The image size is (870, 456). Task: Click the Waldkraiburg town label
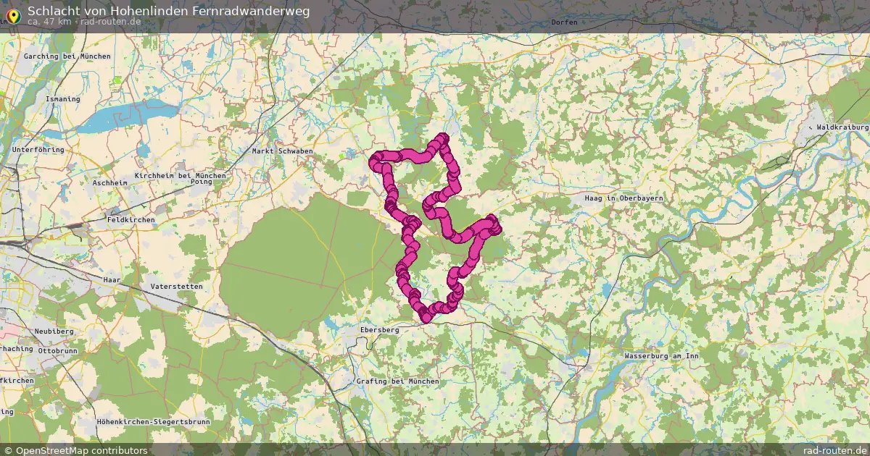[x=842, y=127]
